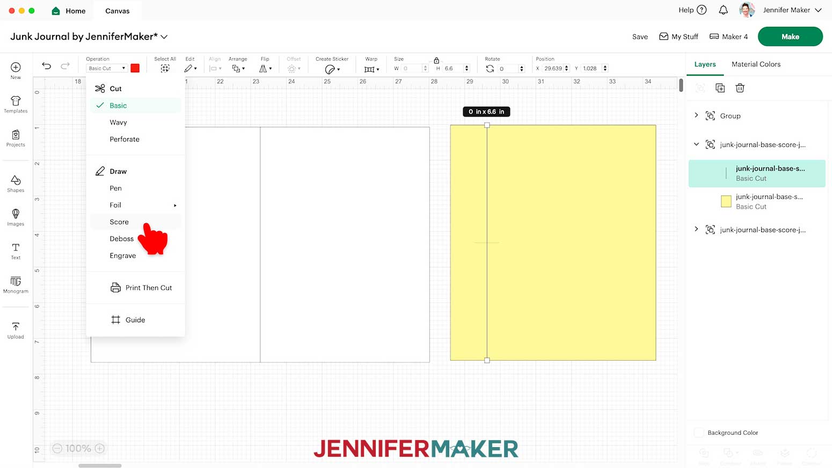This screenshot has height=468, width=832.
Task: Expand the last junk-journal-base-score group
Action: 696,229
